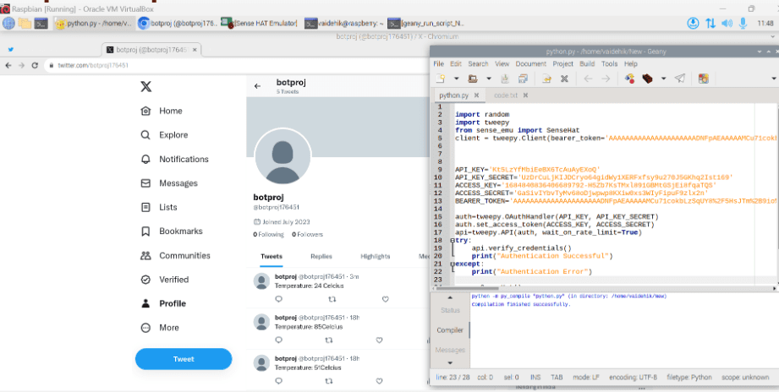
Task: Like the Temperature: 24 Celcius tweet
Action: pyautogui.click(x=386, y=299)
